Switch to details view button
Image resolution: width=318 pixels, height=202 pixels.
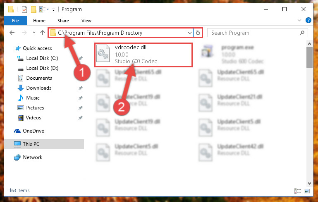click(x=297, y=191)
